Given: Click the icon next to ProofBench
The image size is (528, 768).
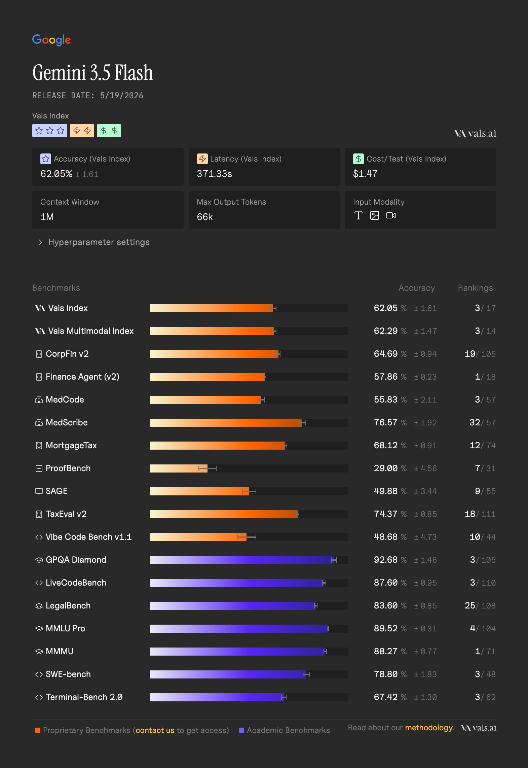Looking at the screenshot, I should (39, 468).
